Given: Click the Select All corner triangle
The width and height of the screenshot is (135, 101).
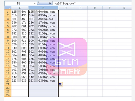Looking at the screenshot, I should (x=8, y=8).
